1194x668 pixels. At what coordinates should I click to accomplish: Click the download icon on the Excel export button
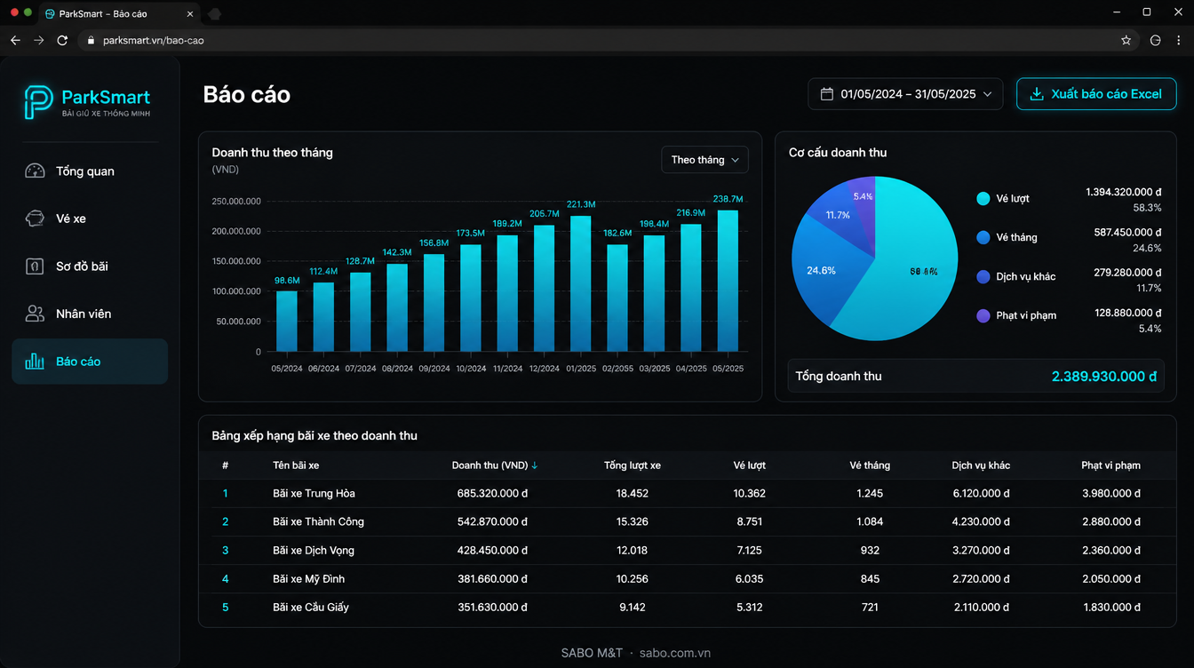click(1036, 94)
